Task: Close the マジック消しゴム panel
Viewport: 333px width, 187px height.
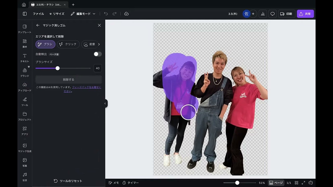Action: tap(99, 25)
